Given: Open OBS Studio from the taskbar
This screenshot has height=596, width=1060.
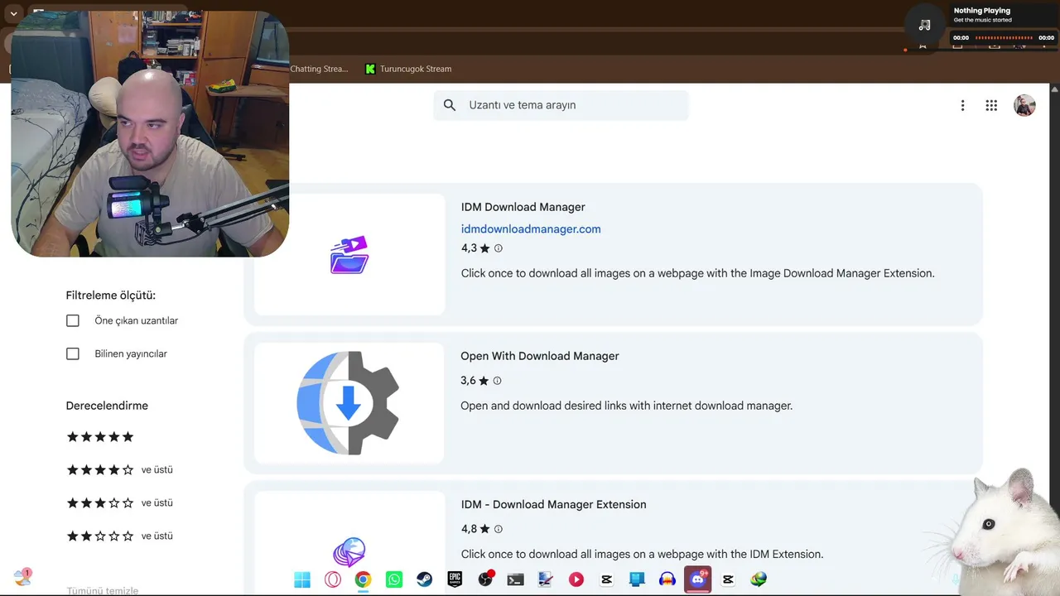Looking at the screenshot, I should [x=485, y=579].
